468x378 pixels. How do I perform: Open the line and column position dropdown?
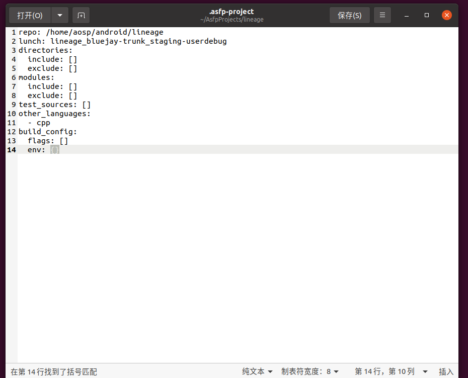tap(391, 371)
